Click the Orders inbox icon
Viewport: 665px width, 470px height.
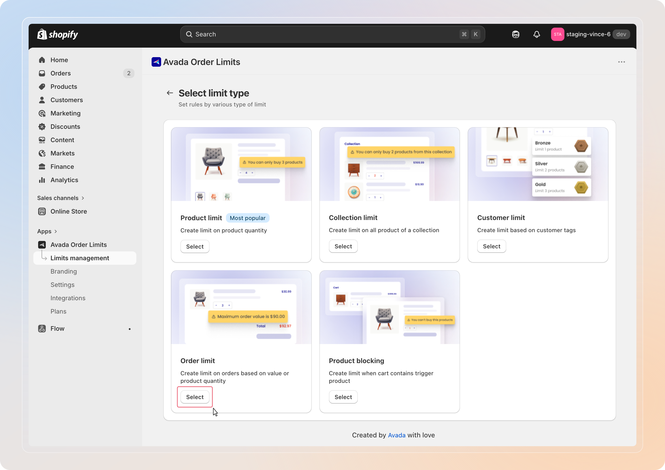click(x=42, y=73)
